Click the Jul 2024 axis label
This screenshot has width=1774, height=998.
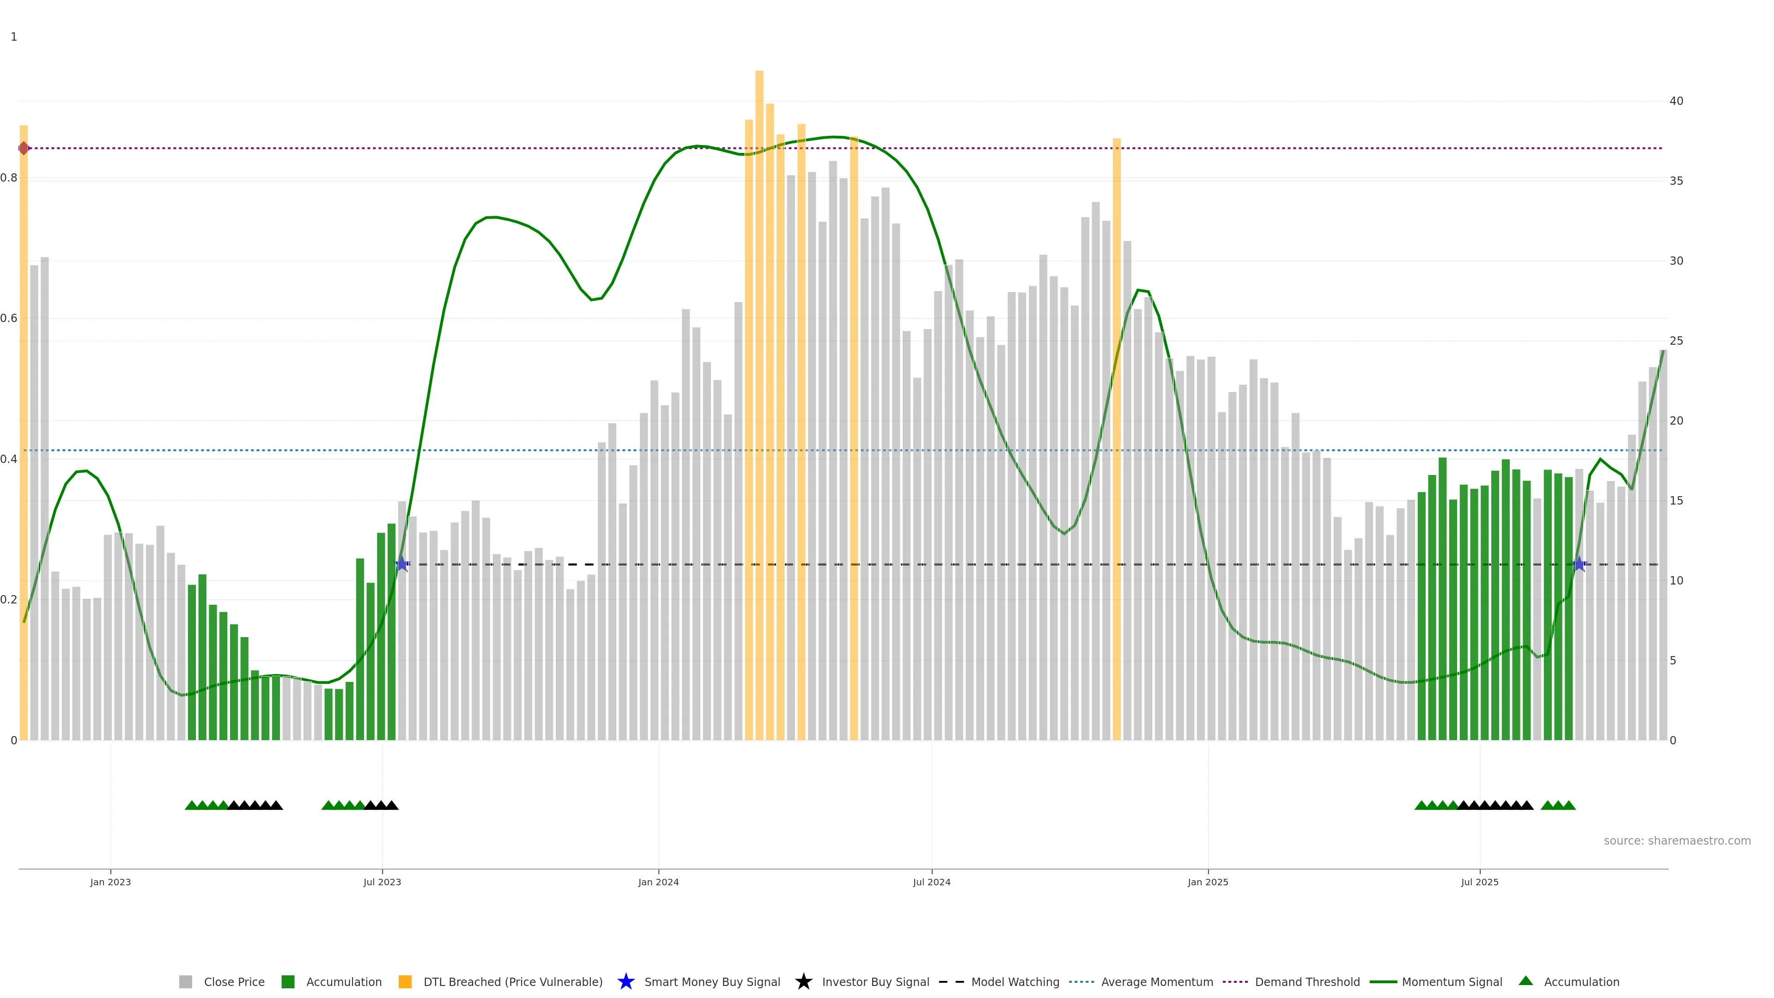(x=931, y=882)
